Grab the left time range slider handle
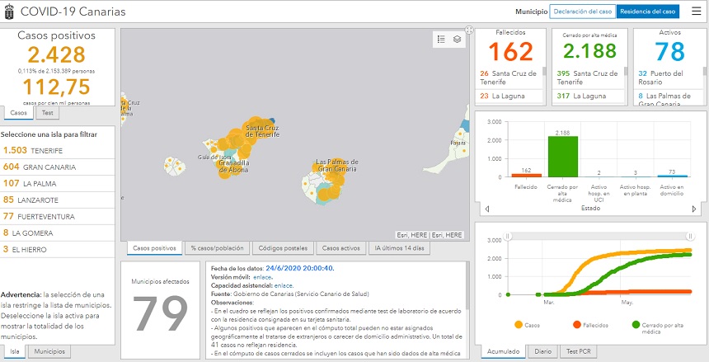Image resolution: width=709 pixels, height=362 pixels. 508,236
